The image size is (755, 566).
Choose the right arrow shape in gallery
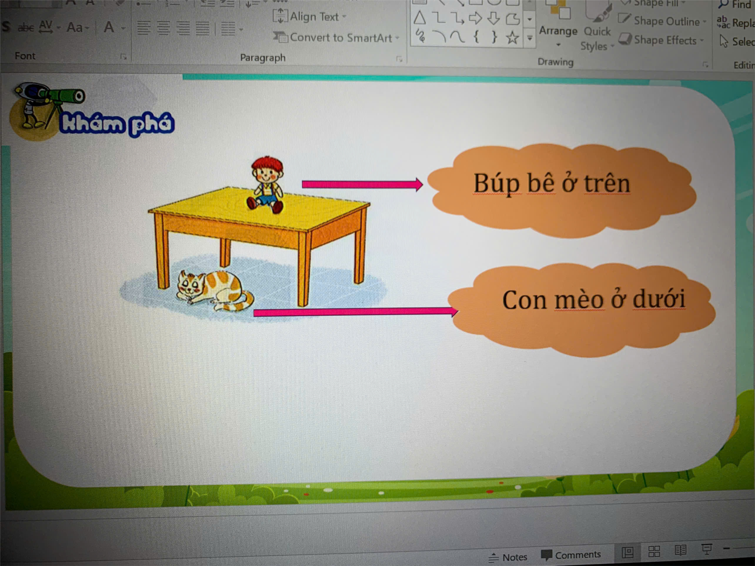[475, 18]
